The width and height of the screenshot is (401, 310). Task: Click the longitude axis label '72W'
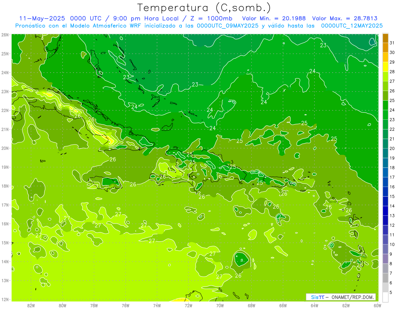point(188,305)
